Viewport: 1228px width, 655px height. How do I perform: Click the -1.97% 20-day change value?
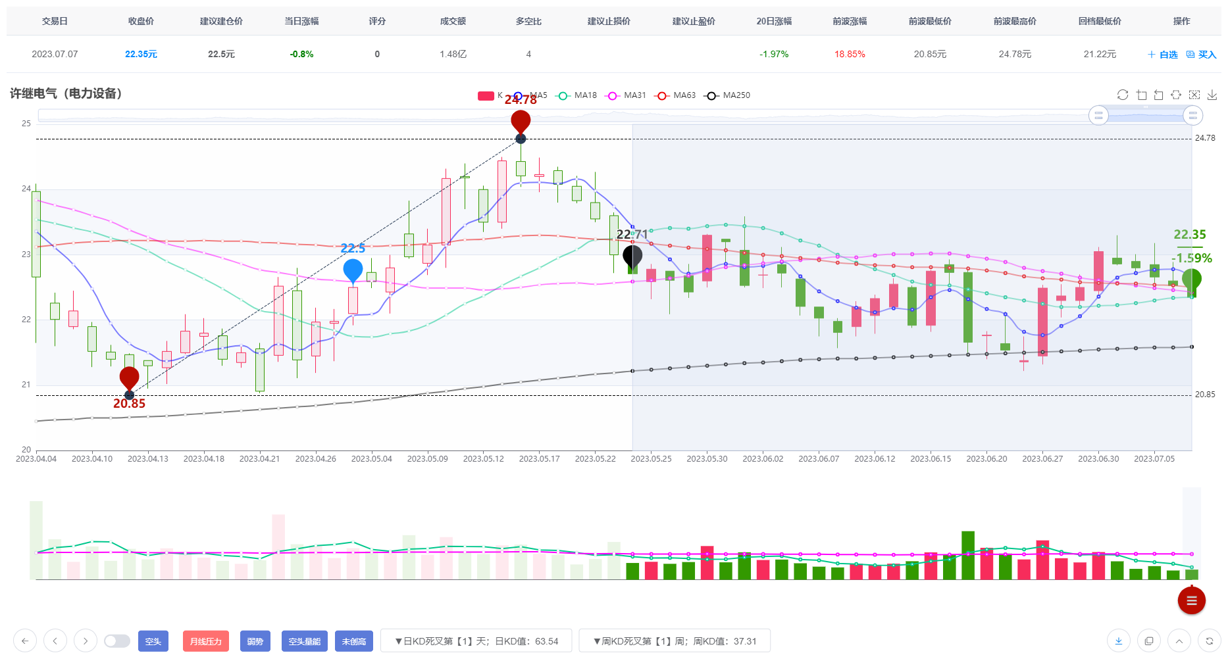tap(774, 54)
